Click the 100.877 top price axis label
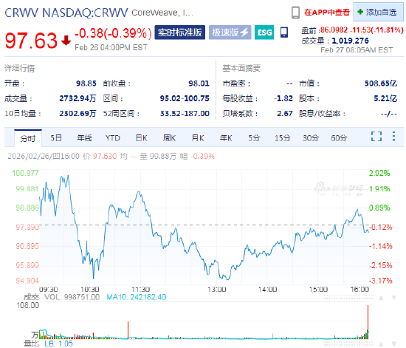The height and width of the screenshot is (348, 406). pyautogui.click(x=25, y=173)
